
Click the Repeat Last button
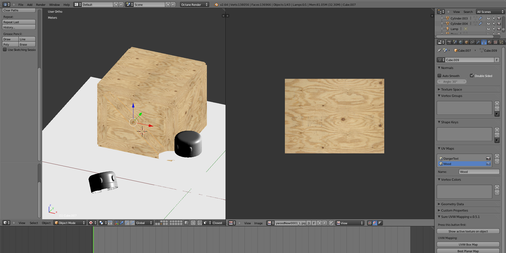click(19, 22)
